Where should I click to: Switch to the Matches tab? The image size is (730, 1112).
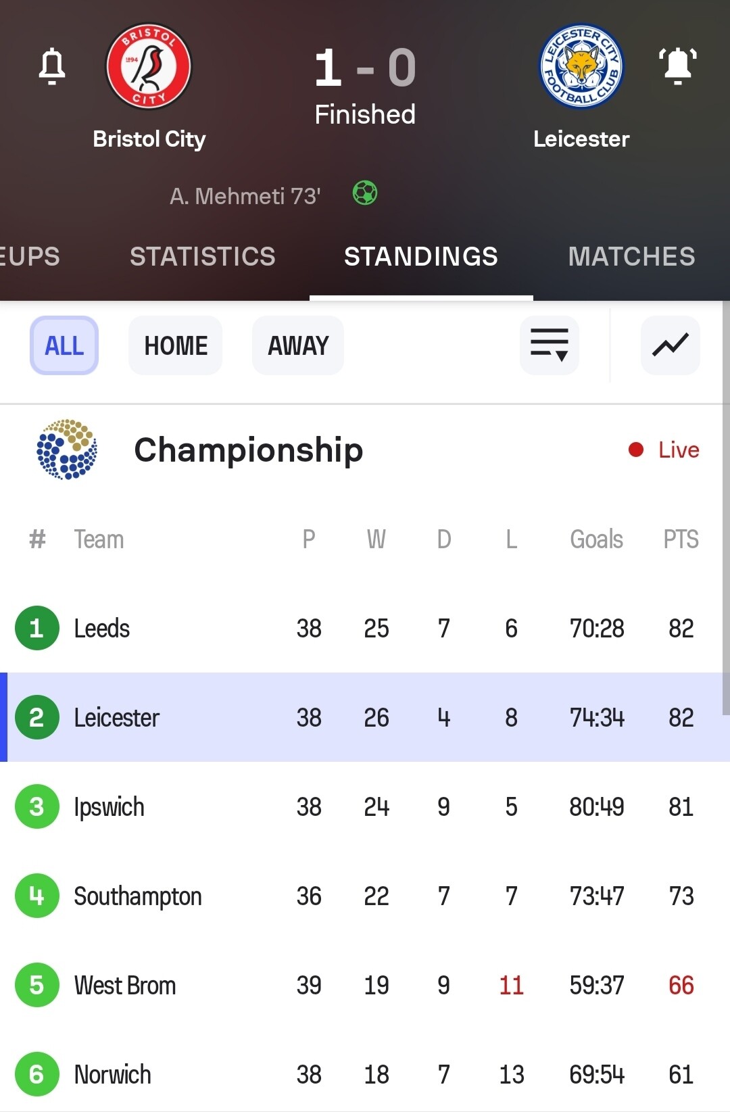631,257
